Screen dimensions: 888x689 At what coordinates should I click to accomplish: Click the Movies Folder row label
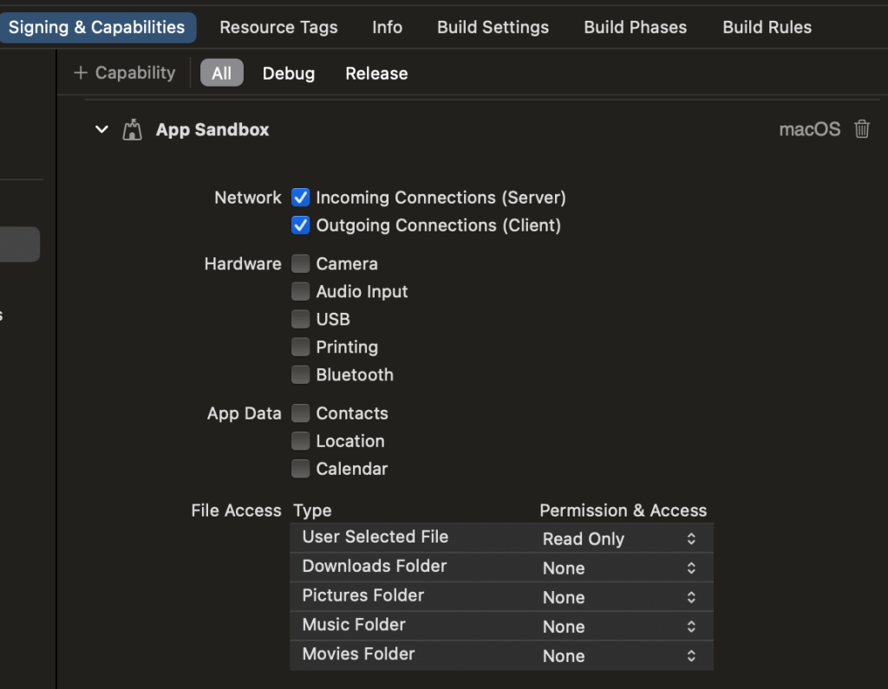[358, 653]
